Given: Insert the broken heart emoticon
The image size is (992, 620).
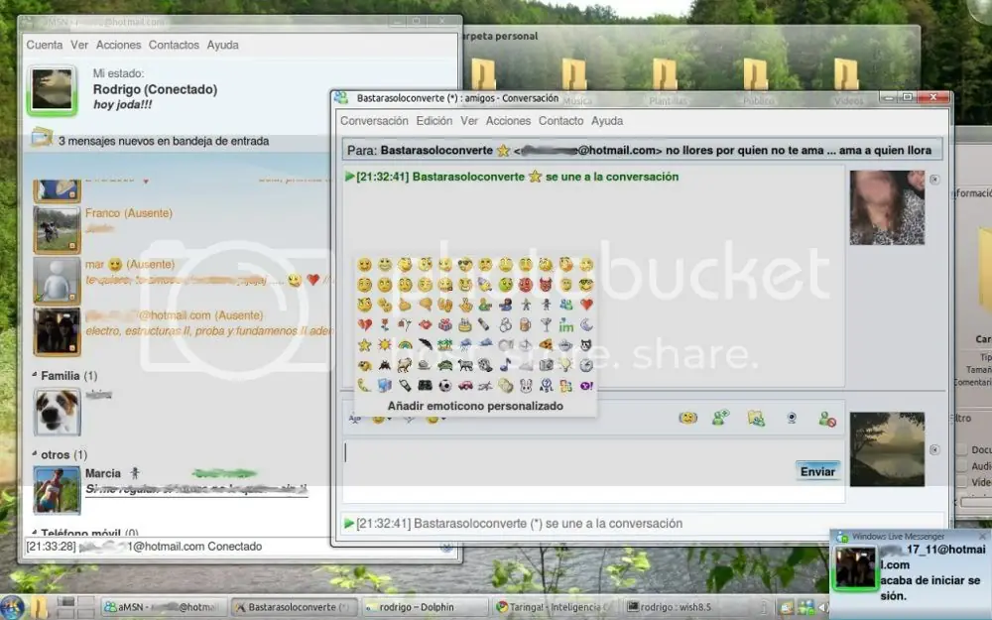Looking at the screenshot, I should (x=364, y=325).
